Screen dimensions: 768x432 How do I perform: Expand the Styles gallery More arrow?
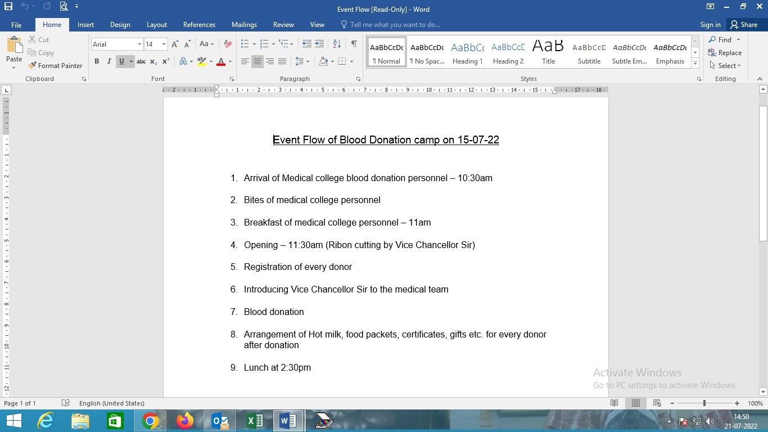(695, 64)
